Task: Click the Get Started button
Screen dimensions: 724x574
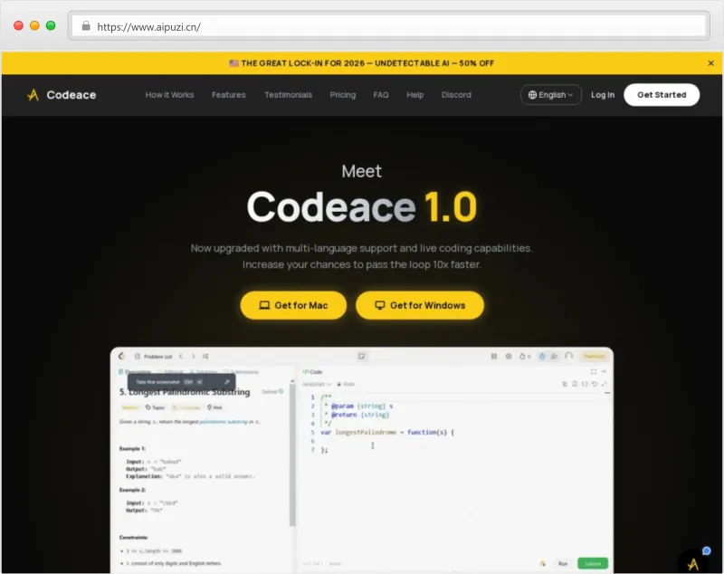Action: tap(662, 94)
